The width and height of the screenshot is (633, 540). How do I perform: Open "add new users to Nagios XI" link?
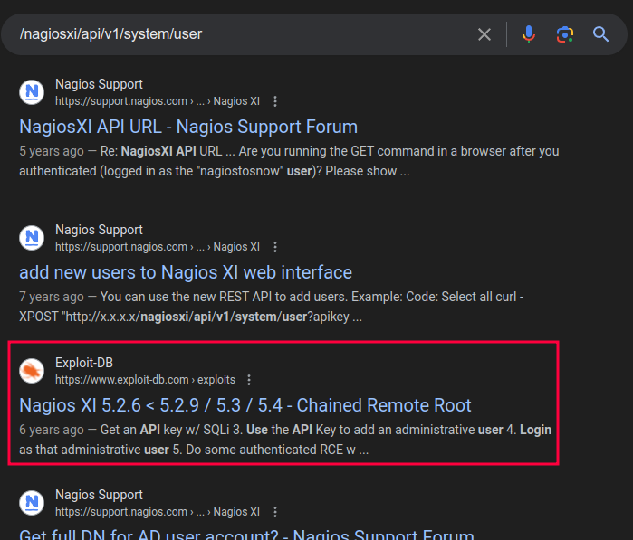point(186,272)
